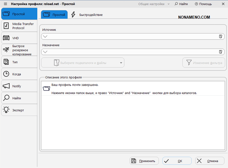
Task: Open the hamburger menu icon
Action: [x=5, y=4]
